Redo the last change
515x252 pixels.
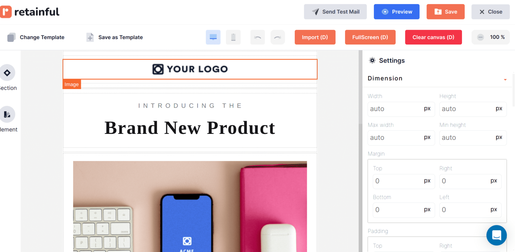tap(278, 37)
